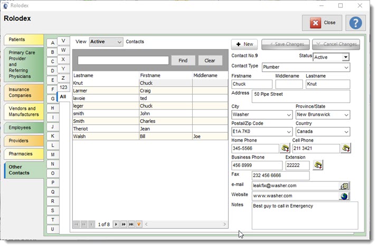Select the Smith Charles row
Image resolution: width=378 pixels, height=248 pixels.
(150, 121)
